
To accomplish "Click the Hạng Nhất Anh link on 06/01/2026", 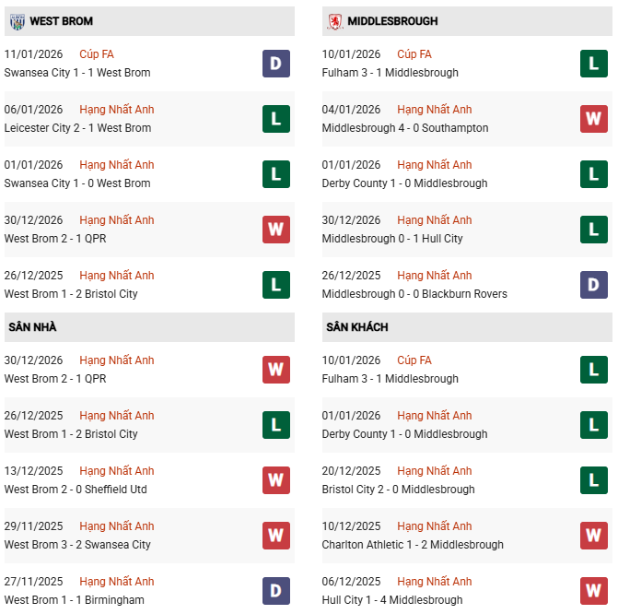I will click(117, 110).
